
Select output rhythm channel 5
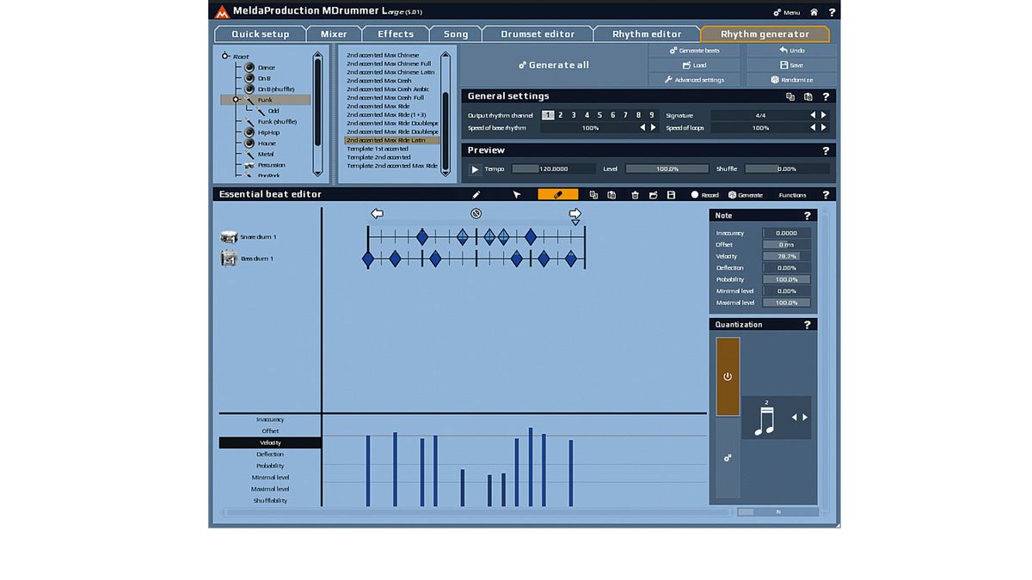(x=600, y=115)
